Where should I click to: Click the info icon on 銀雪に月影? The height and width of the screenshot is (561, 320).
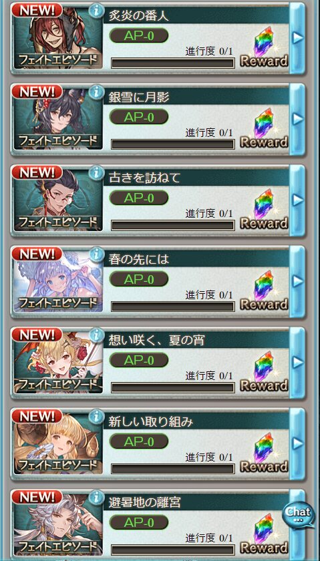[x=94, y=92]
